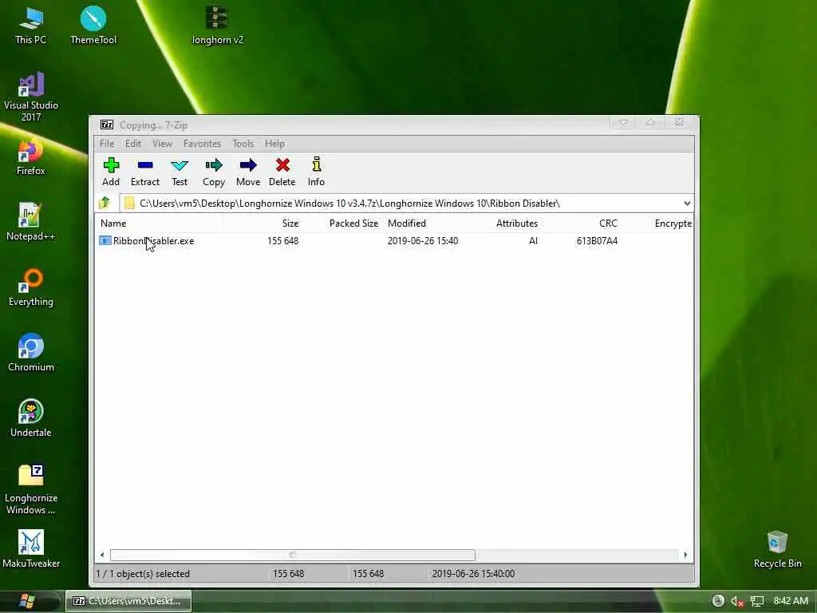Select the Firefox desktop shortcut
The height and width of the screenshot is (613, 817).
tap(31, 157)
